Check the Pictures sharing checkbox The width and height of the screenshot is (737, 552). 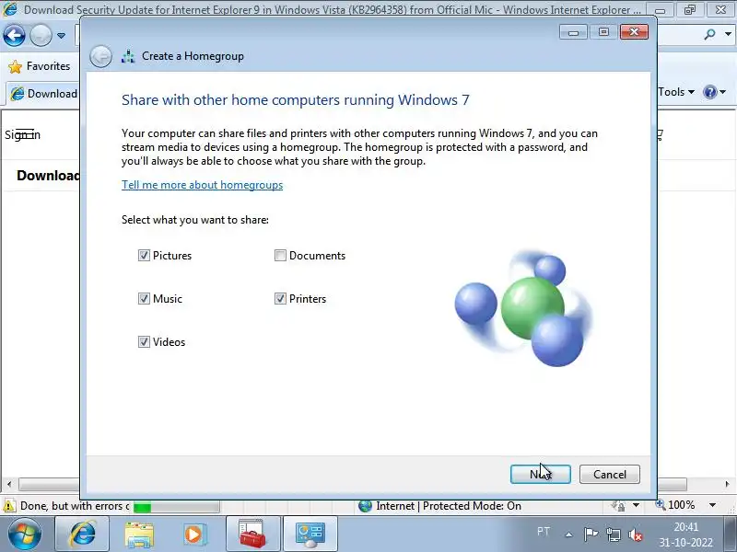click(x=144, y=256)
